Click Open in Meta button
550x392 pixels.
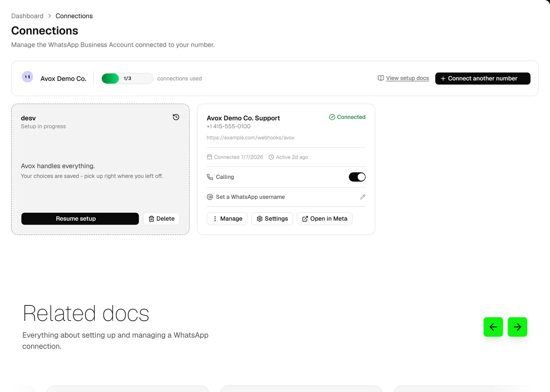[325, 219]
